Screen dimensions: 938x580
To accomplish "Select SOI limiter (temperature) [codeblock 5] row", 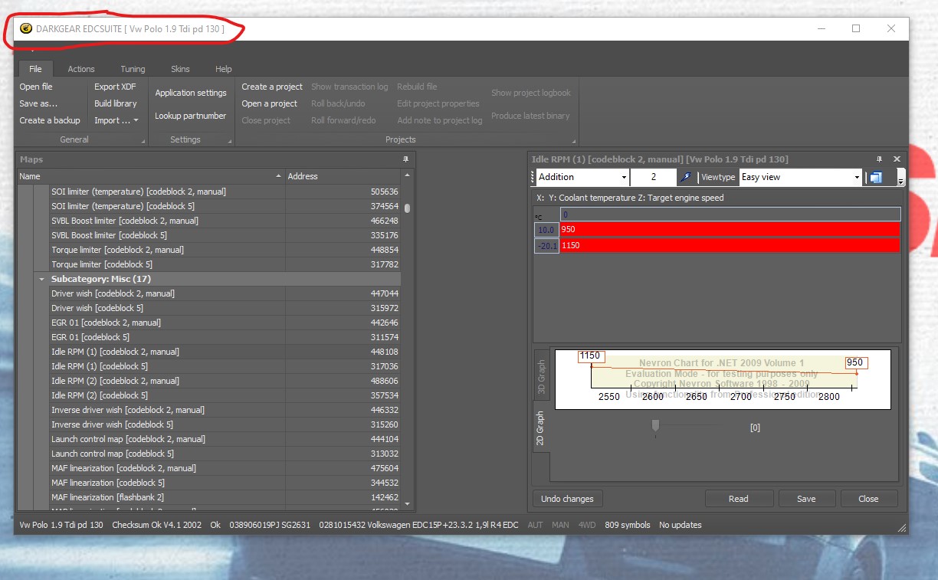I will click(x=225, y=206).
